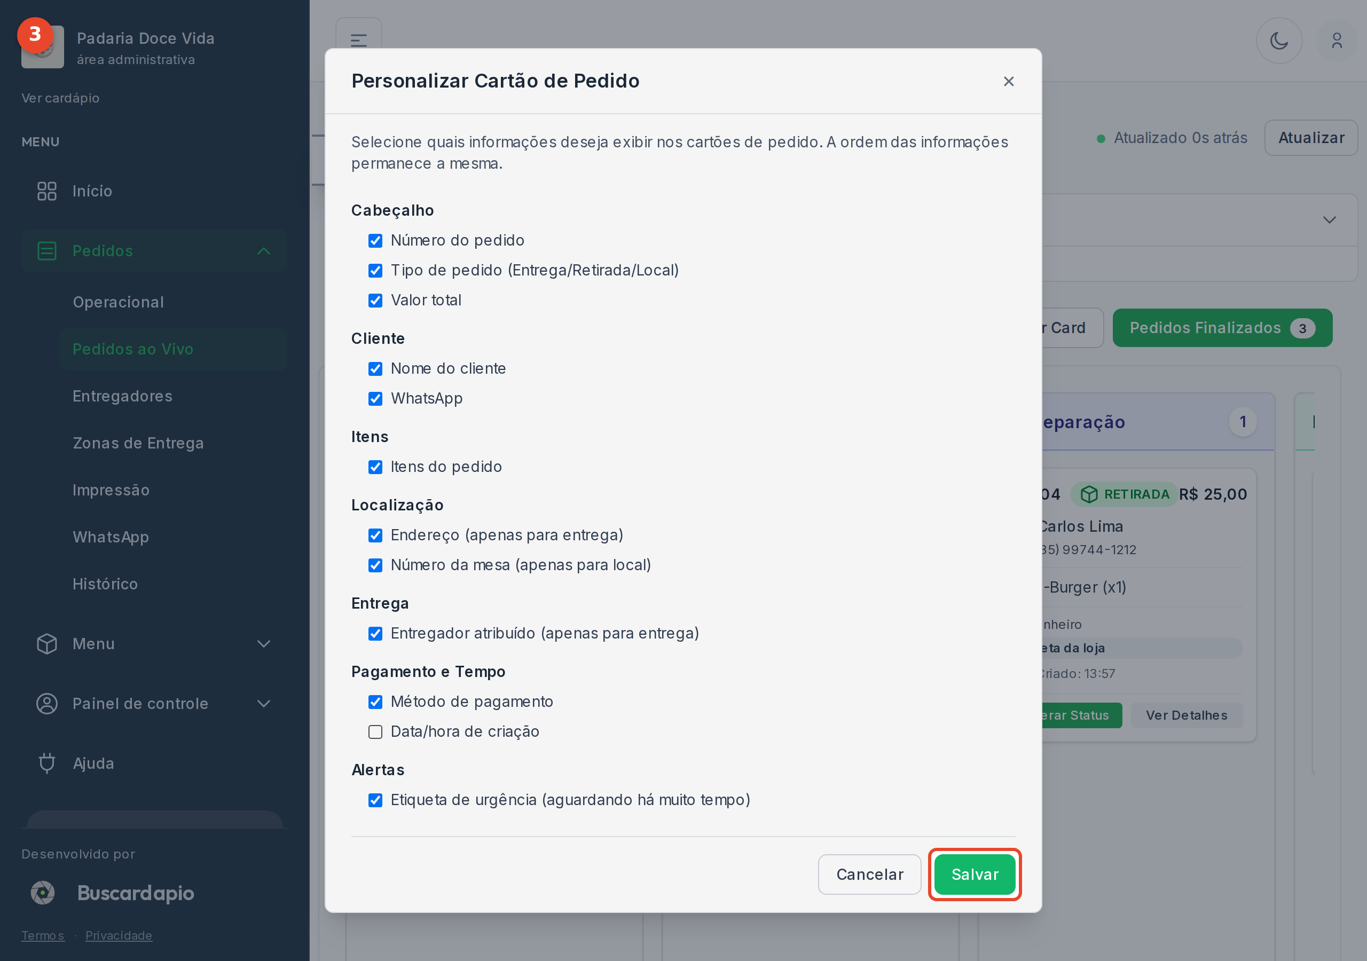
Task: Go to Histórico menu item
Action: [105, 584]
